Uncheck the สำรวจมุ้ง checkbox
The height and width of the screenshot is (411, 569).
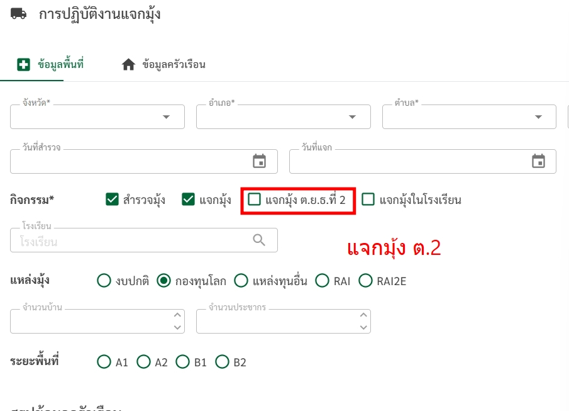pos(113,200)
